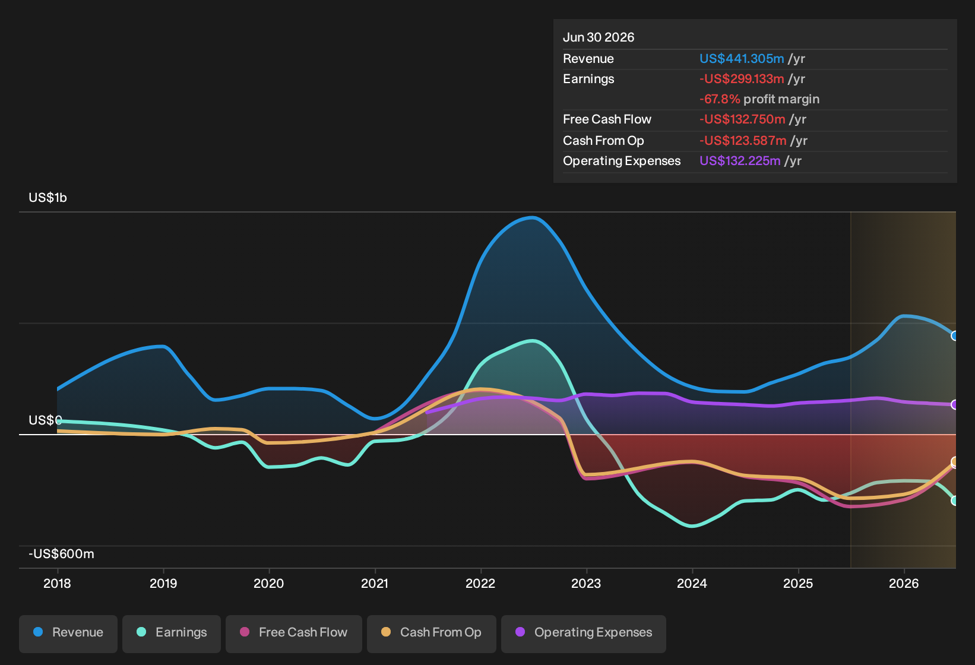Click the 2020 x-axis year label

coord(269,584)
